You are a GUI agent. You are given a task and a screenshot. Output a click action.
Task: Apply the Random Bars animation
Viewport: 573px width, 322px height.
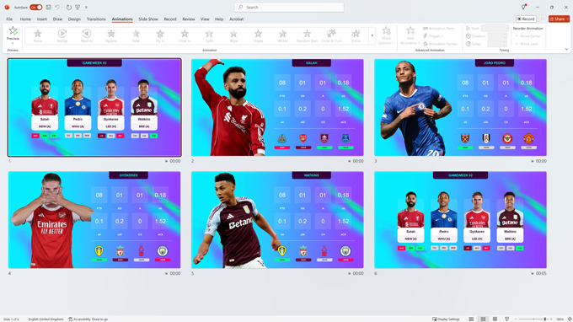pos(307,36)
